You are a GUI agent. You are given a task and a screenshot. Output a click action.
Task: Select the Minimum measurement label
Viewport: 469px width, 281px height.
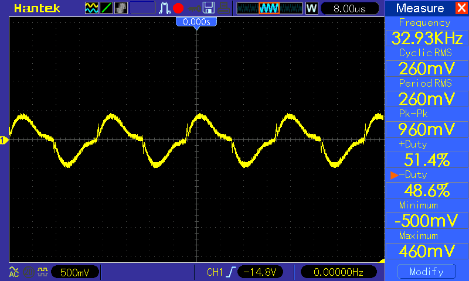419,205
